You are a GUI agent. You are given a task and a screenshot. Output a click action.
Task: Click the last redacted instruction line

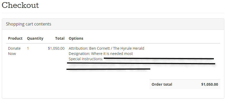108,69
